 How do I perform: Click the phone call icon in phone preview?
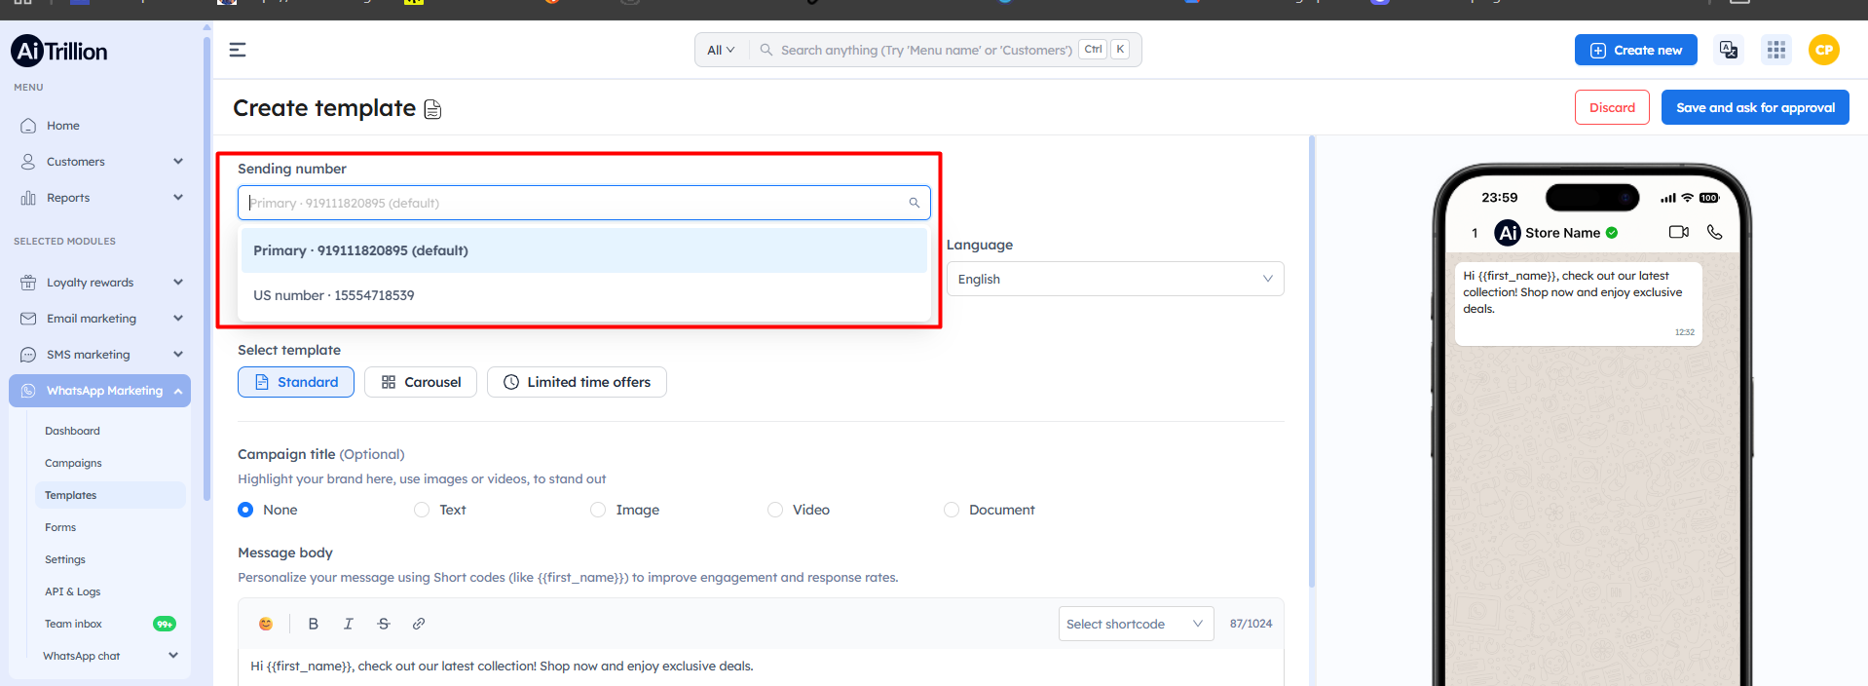[1715, 232]
